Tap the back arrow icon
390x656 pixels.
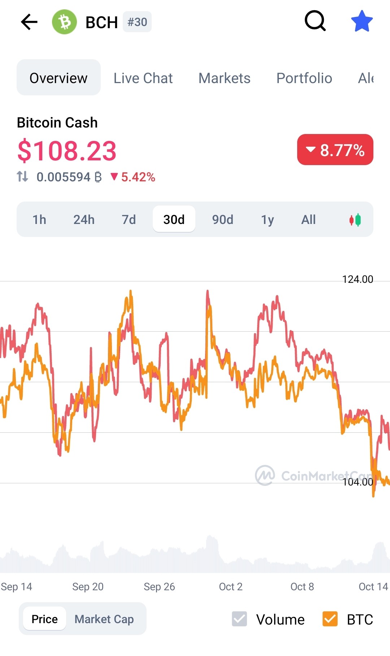click(29, 22)
